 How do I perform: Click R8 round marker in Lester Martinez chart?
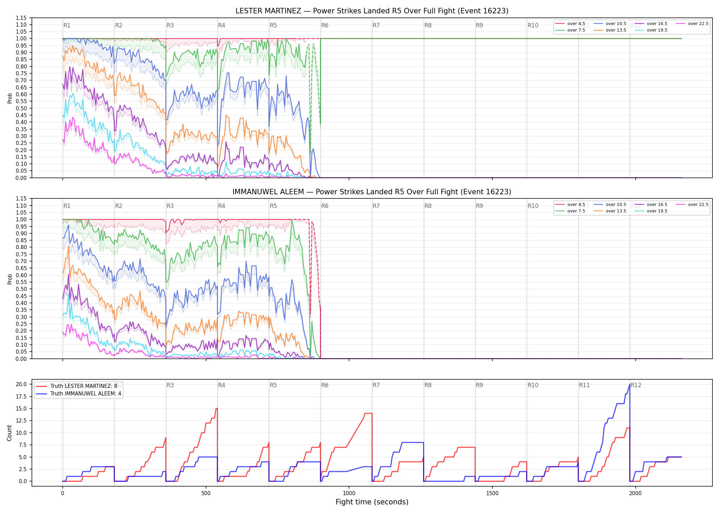tap(428, 25)
